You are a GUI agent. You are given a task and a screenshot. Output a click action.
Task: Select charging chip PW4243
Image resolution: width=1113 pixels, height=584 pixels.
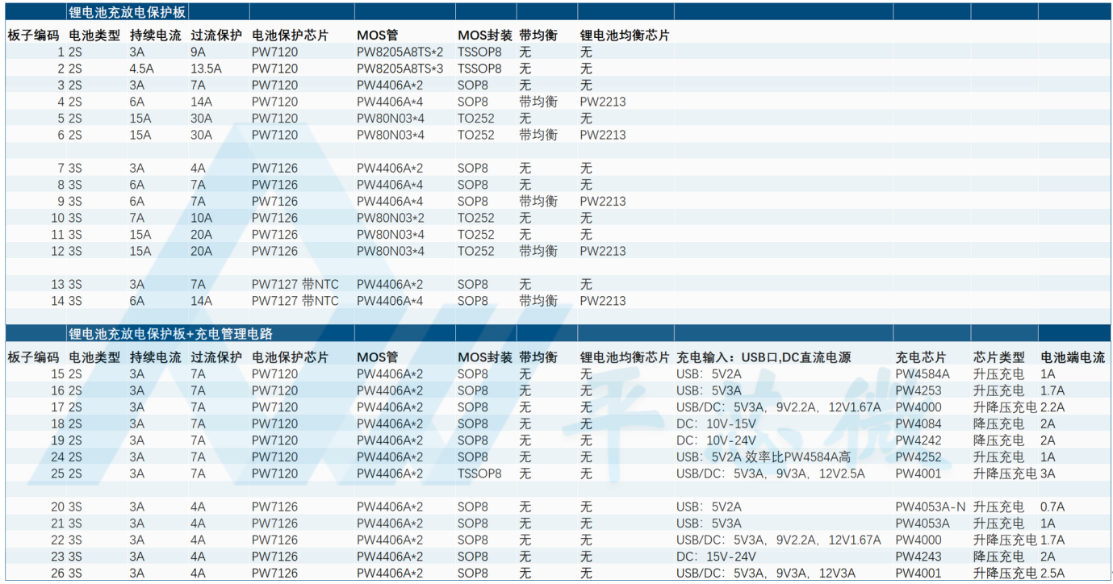[918, 557]
